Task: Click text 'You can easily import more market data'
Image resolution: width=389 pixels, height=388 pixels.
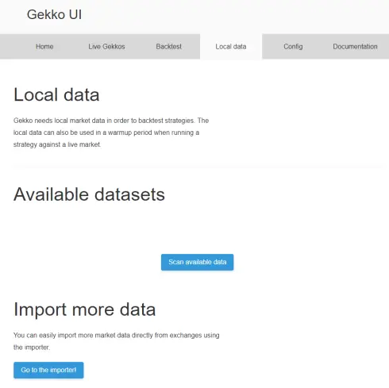Action: 117,341
